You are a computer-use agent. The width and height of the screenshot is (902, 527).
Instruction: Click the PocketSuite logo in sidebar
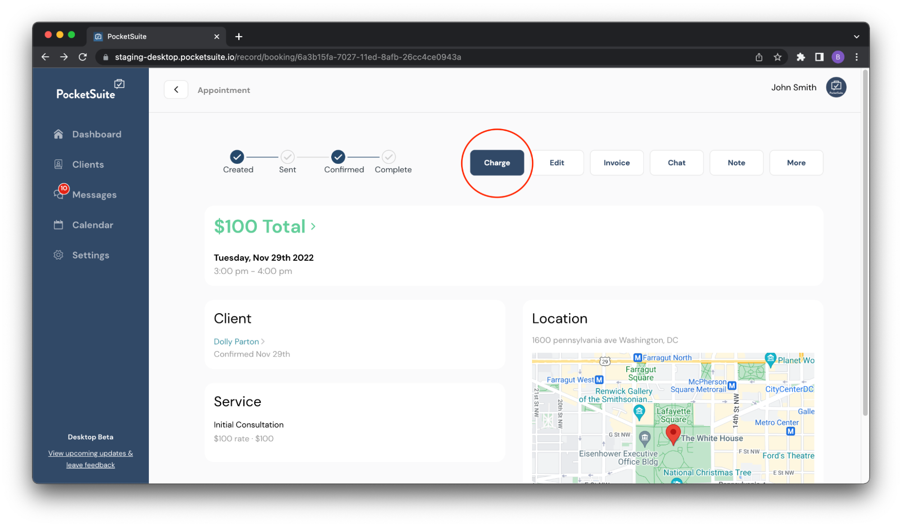tap(90, 90)
